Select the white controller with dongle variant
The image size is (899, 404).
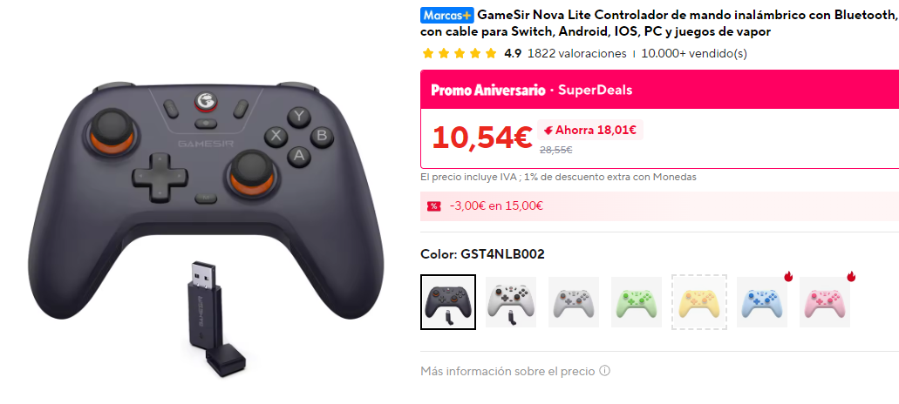coord(511,302)
